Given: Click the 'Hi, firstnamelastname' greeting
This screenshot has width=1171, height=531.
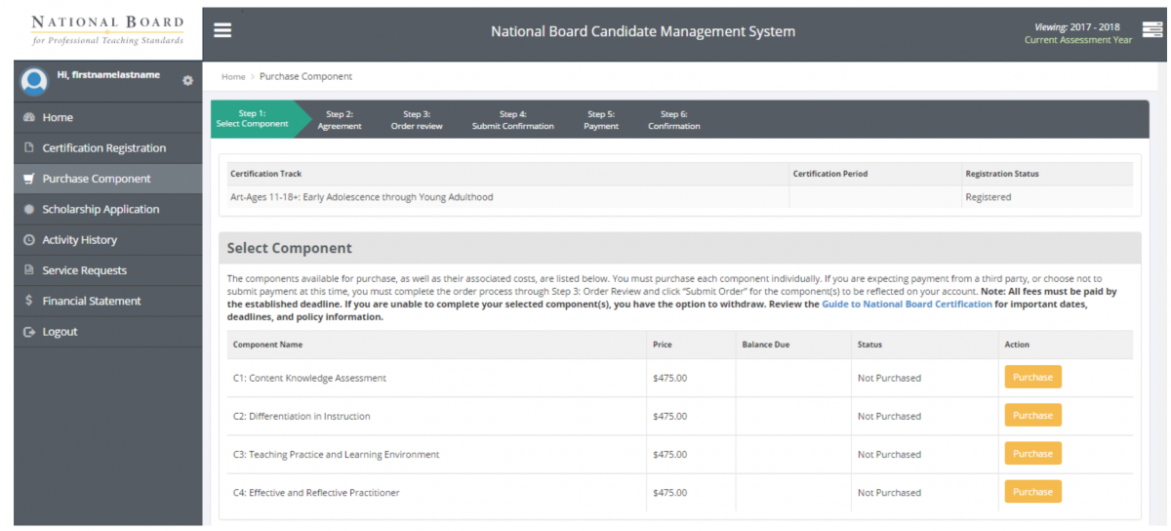Looking at the screenshot, I should (x=108, y=75).
